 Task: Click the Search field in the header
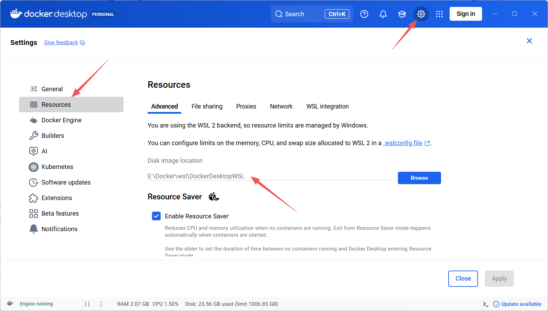312,14
